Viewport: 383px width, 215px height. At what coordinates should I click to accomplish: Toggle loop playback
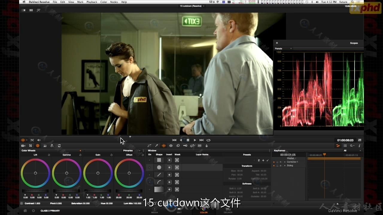tap(209, 140)
